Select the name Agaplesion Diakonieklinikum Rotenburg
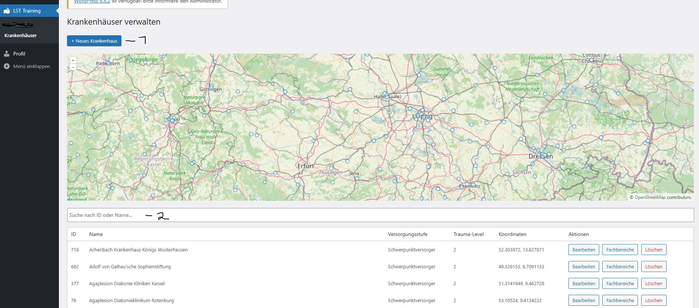Image resolution: width=699 pixels, height=308 pixels. [131, 300]
